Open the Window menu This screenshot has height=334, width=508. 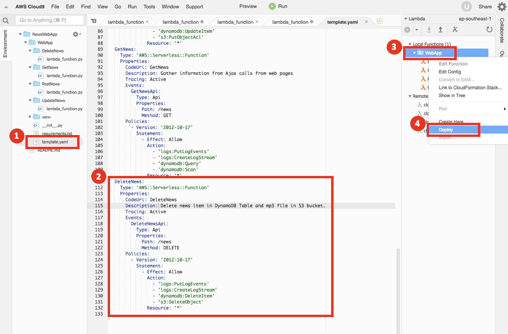[170, 7]
